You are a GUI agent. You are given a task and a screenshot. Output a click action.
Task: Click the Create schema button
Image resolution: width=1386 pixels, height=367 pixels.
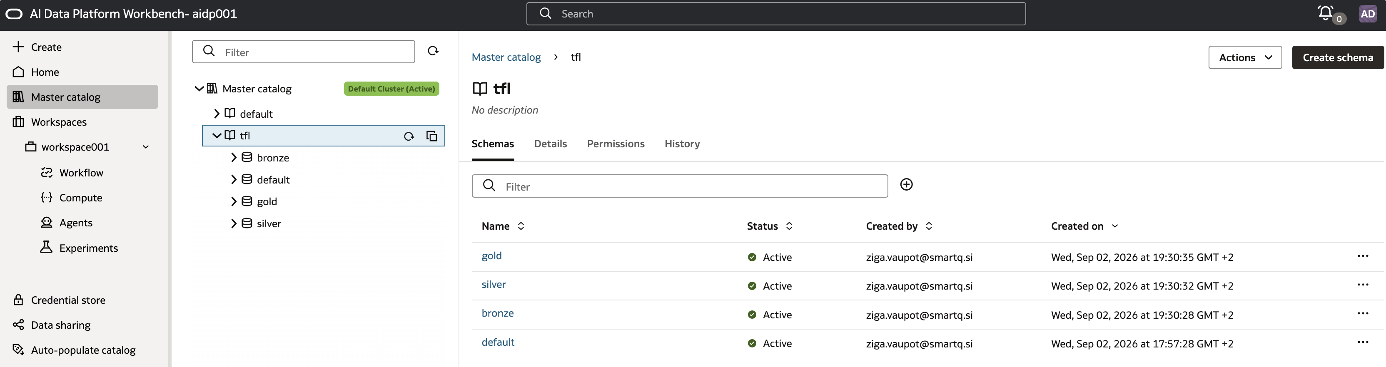pos(1338,57)
